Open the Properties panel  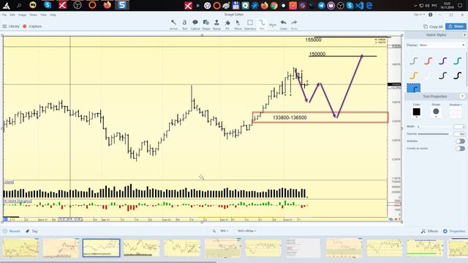pyautogui.click(x=454, y=231)
